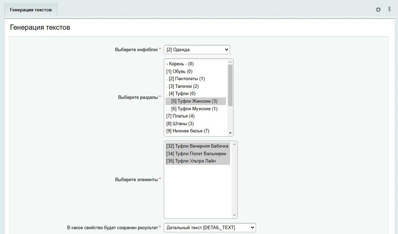Select section '[2] Пантолеты (1)'
Viewport: 398px width, 234px height.
pos(186,79)
